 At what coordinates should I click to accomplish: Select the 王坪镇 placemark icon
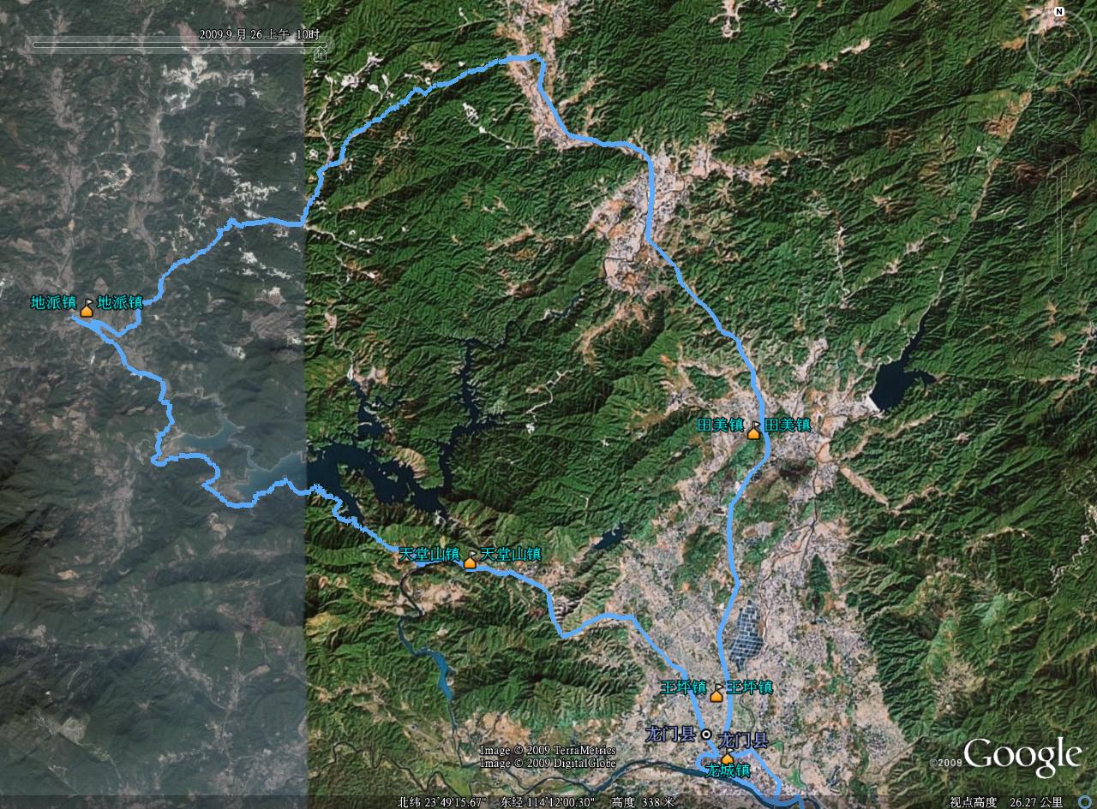click(716, 695)
